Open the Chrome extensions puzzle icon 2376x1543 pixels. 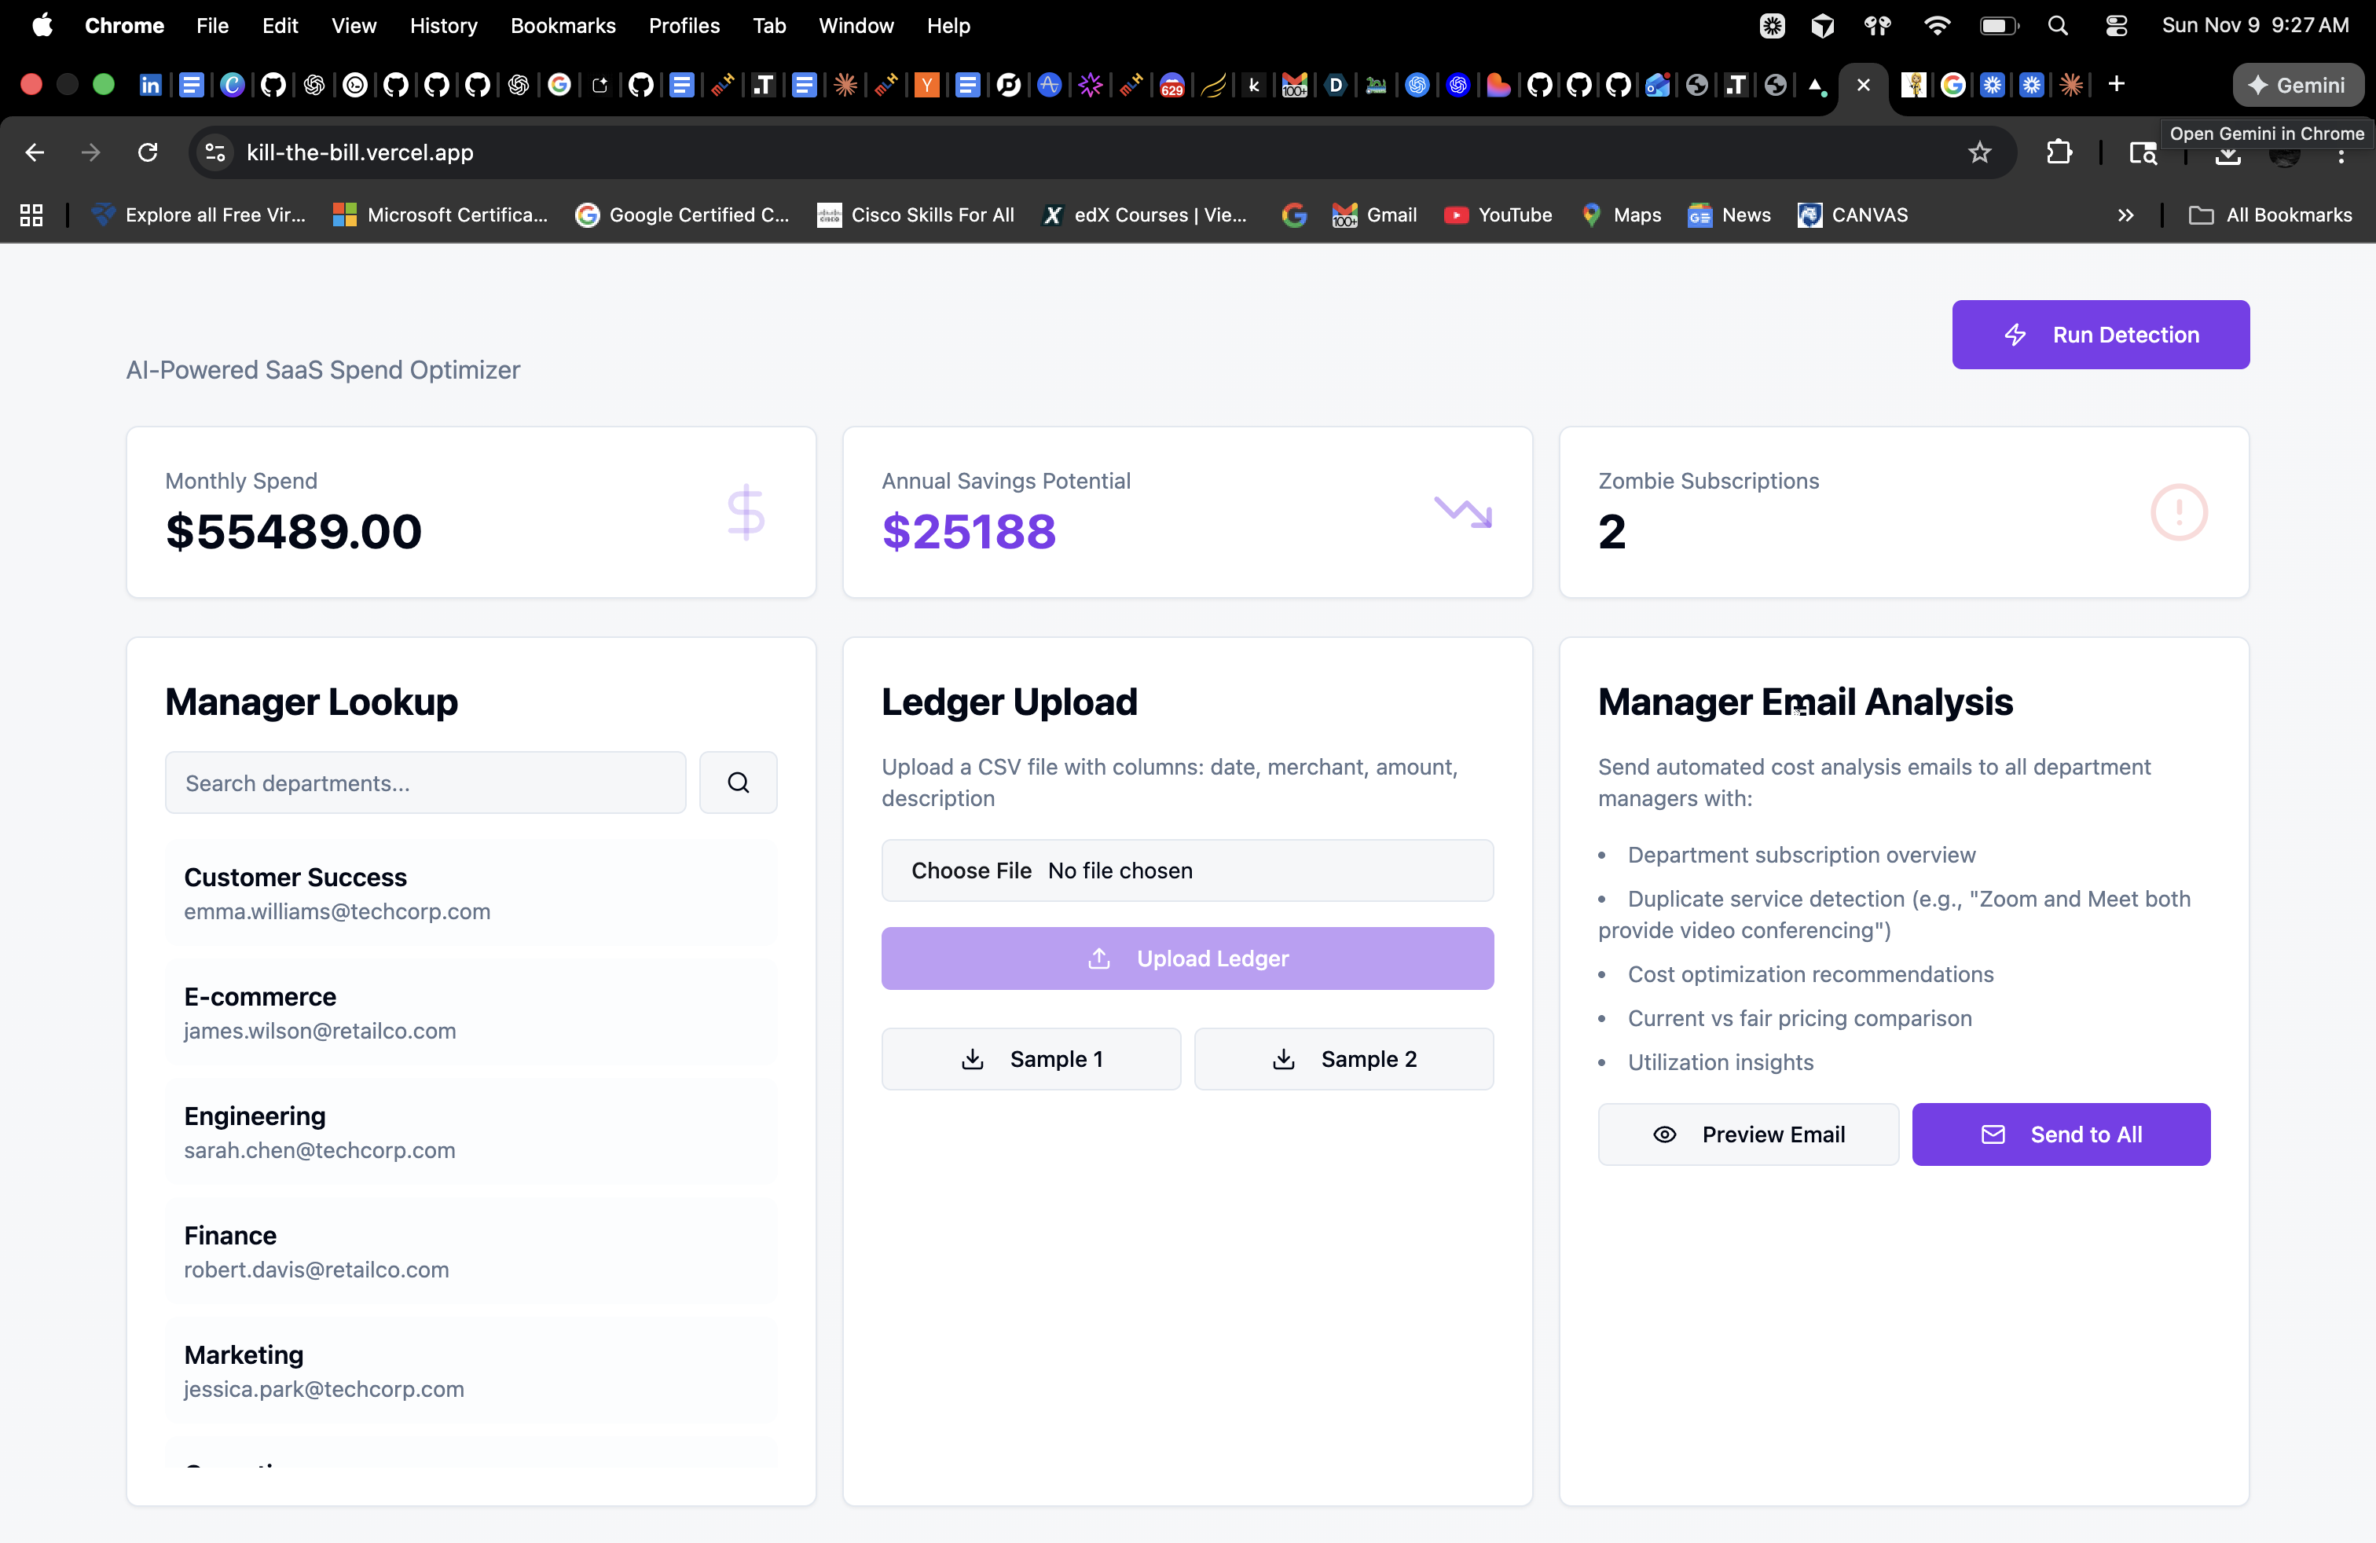coord(2059,152)
